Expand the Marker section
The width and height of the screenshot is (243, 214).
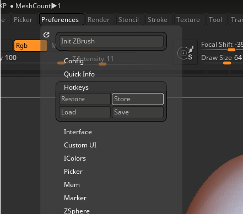(75, 198)
